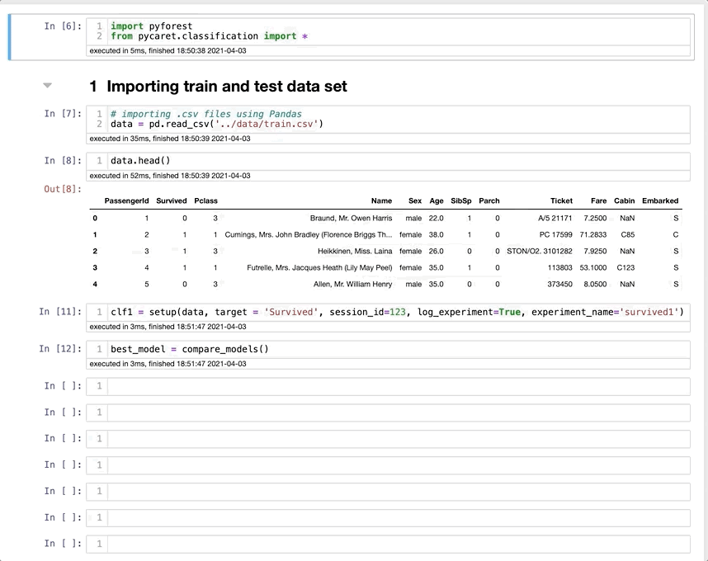The image size is (708, 561).
Task: Click the row index 4 label
Action: pyautogui.click(x=95, y=284)
